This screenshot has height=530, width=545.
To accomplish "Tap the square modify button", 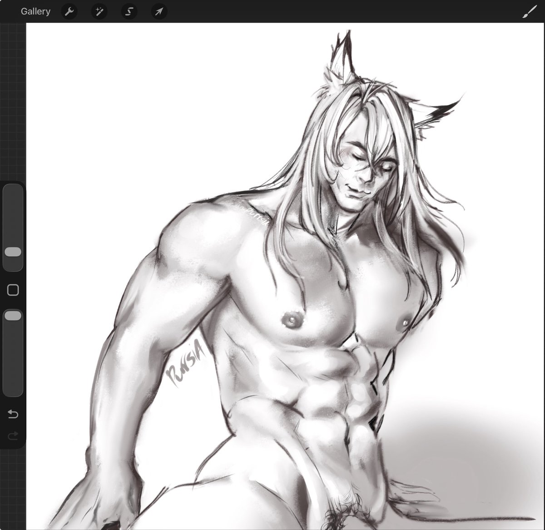I will tap(13, 290).
